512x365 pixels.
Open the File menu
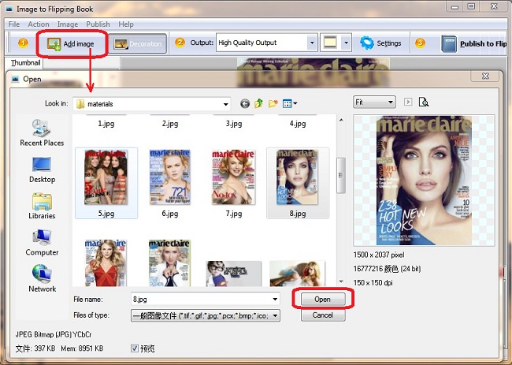14,24
